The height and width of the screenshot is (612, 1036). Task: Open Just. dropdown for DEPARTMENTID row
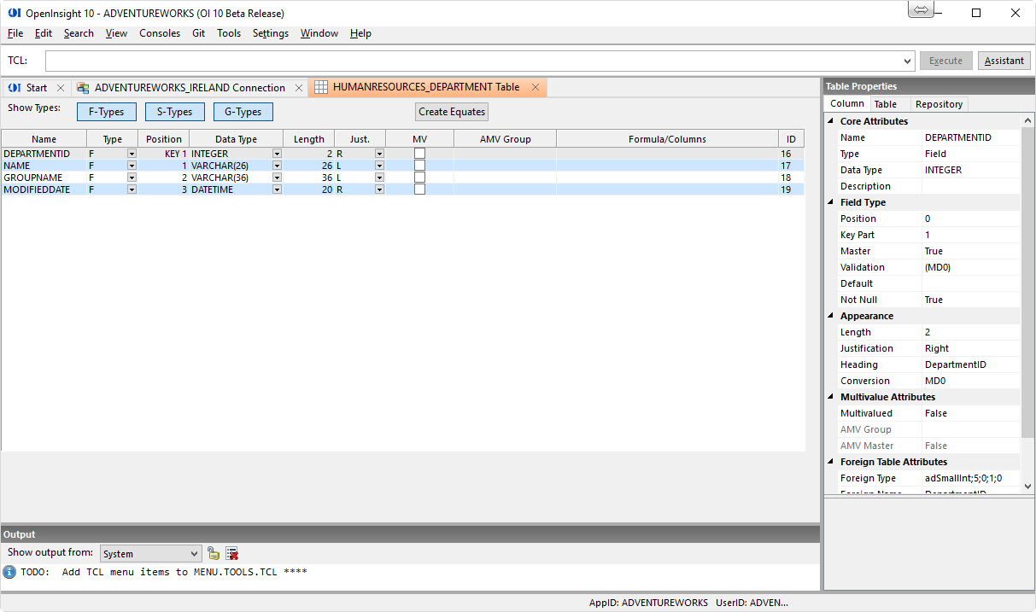tap(379, 154)
